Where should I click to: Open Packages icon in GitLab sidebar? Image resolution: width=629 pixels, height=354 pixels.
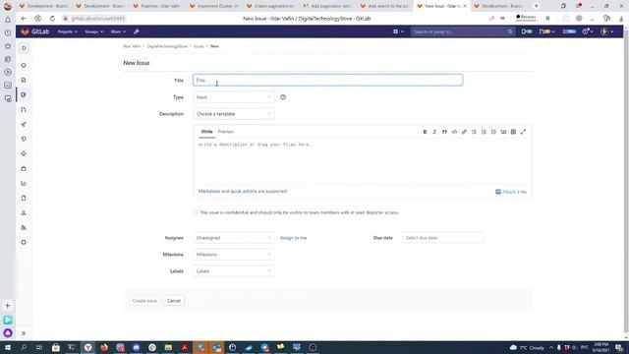pos(24,168)
